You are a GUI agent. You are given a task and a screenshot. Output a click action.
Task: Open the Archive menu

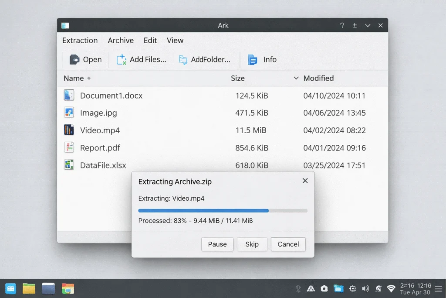[x=121, y=40]
